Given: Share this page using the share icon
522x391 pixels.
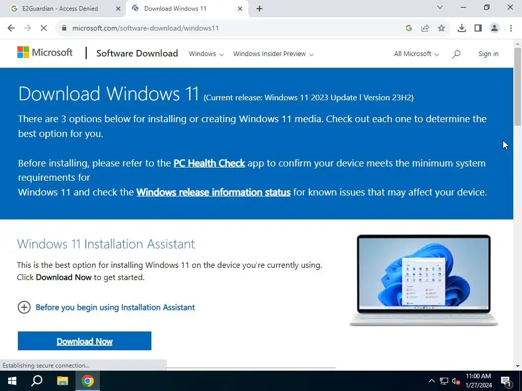Looking at the screenshot, I should pyautogui.click(x=425, y=28).
